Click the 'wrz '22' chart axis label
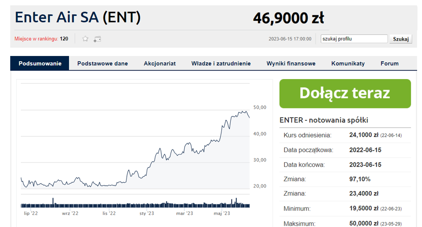 [70, 213]
